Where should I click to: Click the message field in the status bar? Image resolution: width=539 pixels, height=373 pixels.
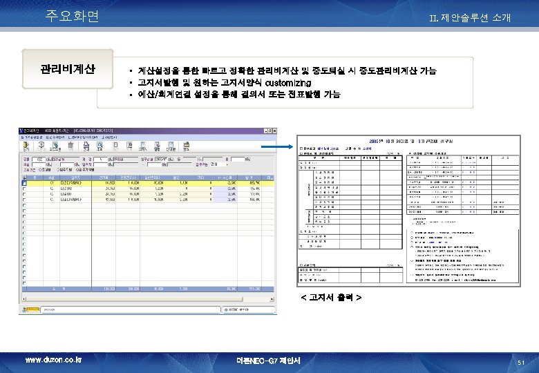(131, 309)
